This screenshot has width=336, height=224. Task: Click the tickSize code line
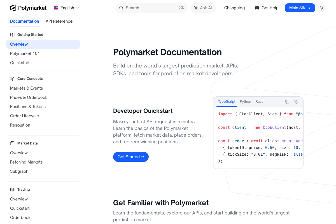click(263, 154)
